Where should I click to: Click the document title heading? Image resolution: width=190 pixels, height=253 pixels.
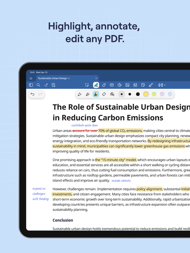121,112
